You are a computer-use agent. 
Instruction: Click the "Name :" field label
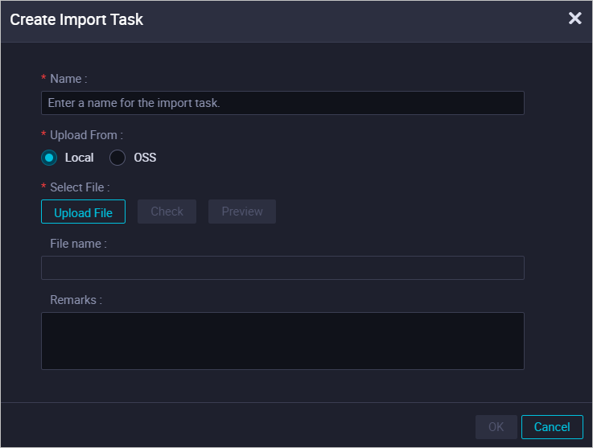pos(68,79)
